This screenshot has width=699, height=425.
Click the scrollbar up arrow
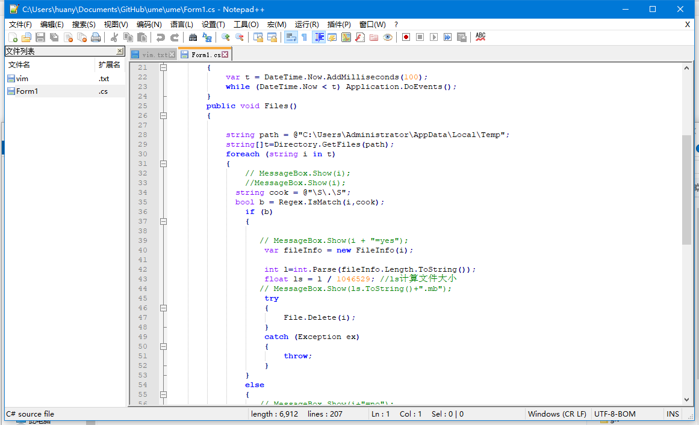pyautogui.click(x=686, y=68)
